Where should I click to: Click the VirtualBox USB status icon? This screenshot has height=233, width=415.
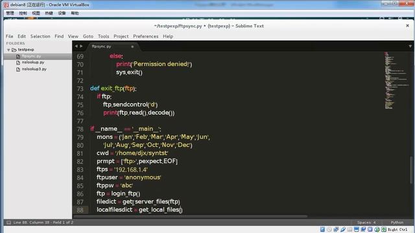tap(343, 229)
